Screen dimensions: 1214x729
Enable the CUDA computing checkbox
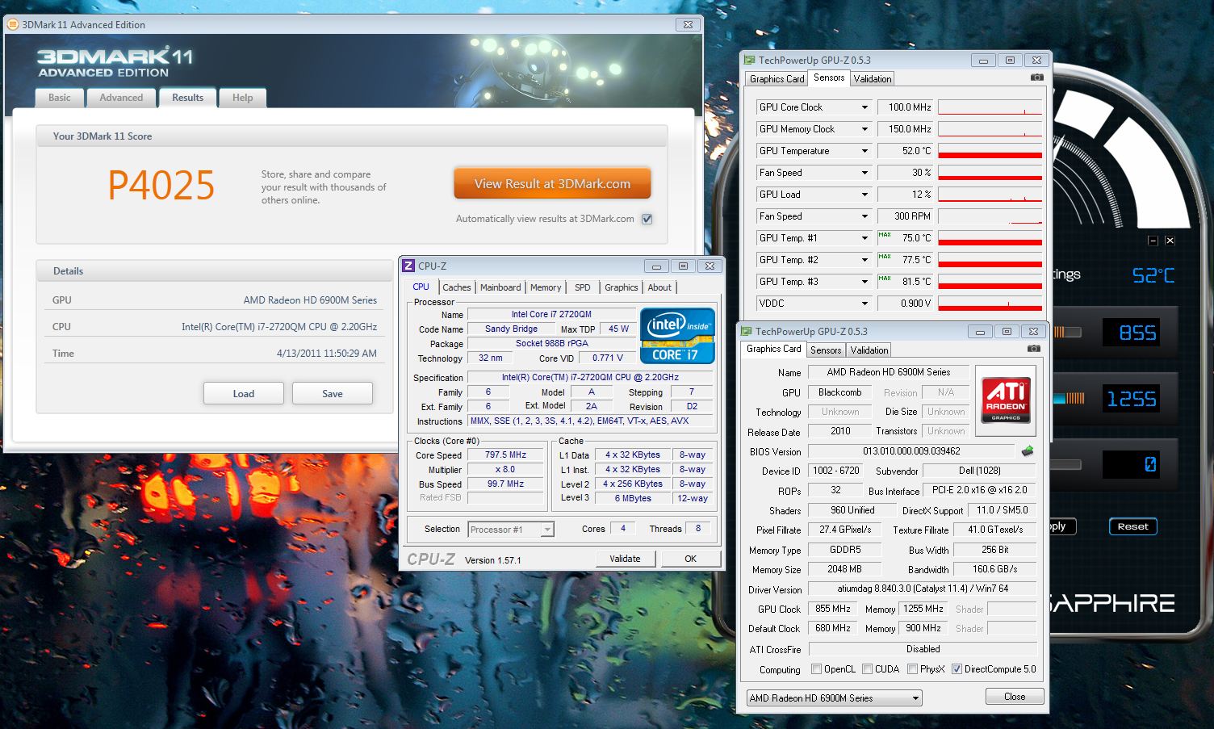(867, 669)
